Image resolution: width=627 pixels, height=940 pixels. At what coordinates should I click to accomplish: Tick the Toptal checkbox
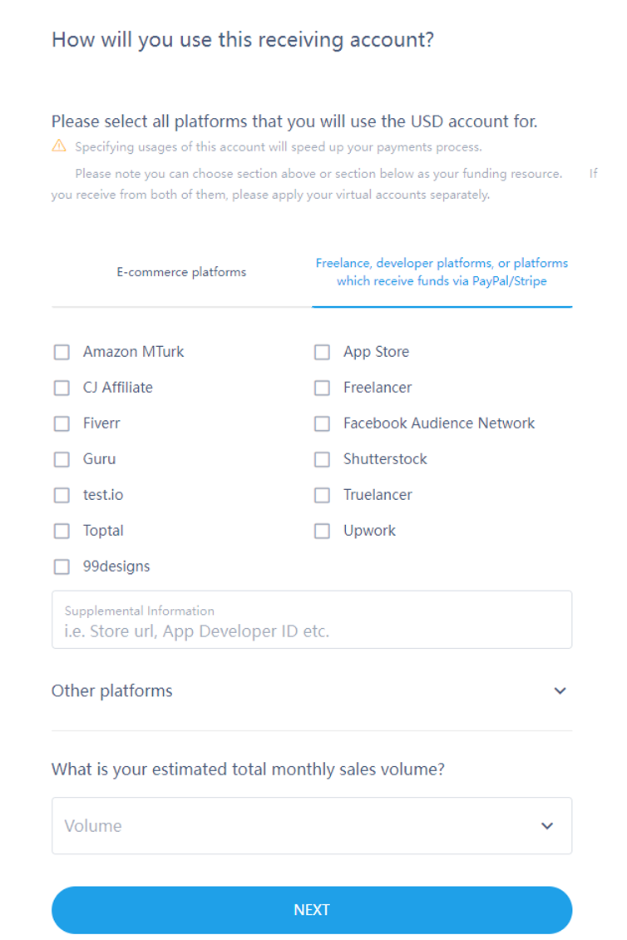point(62,531)
